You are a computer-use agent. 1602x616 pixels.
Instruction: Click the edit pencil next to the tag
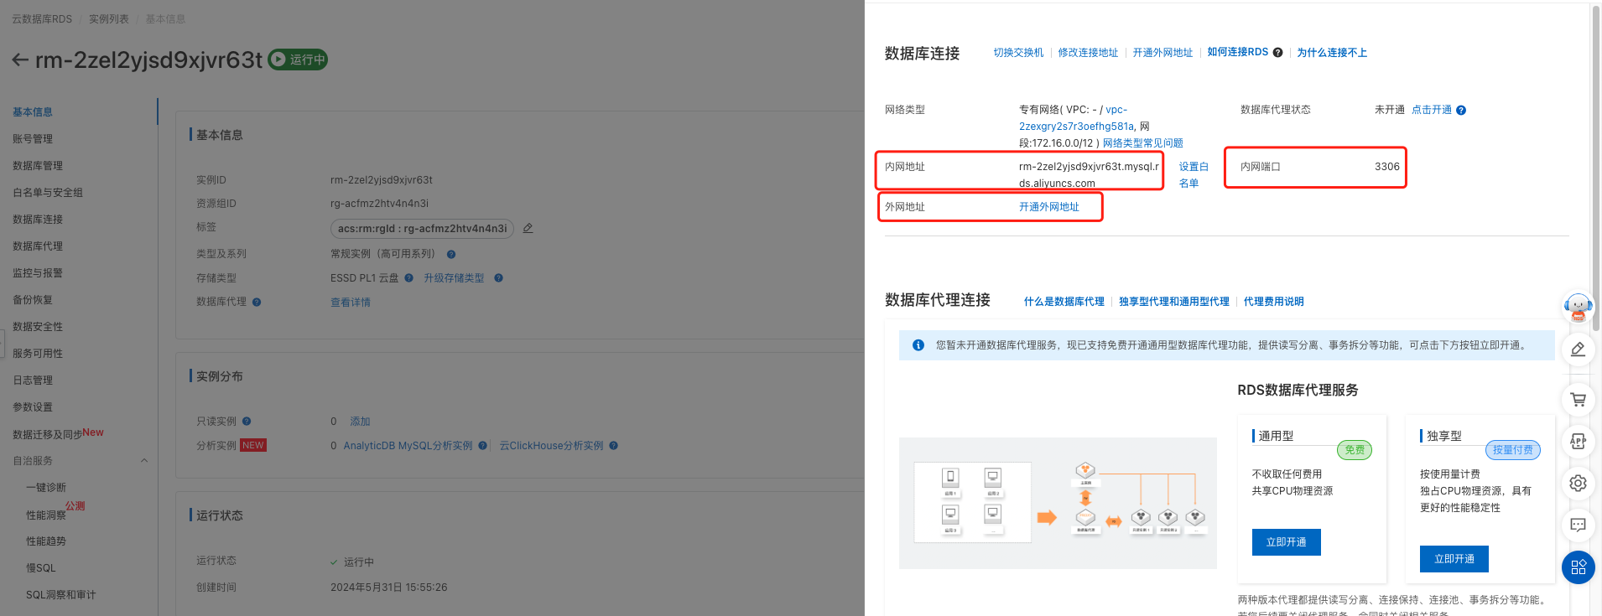point(528,228)
